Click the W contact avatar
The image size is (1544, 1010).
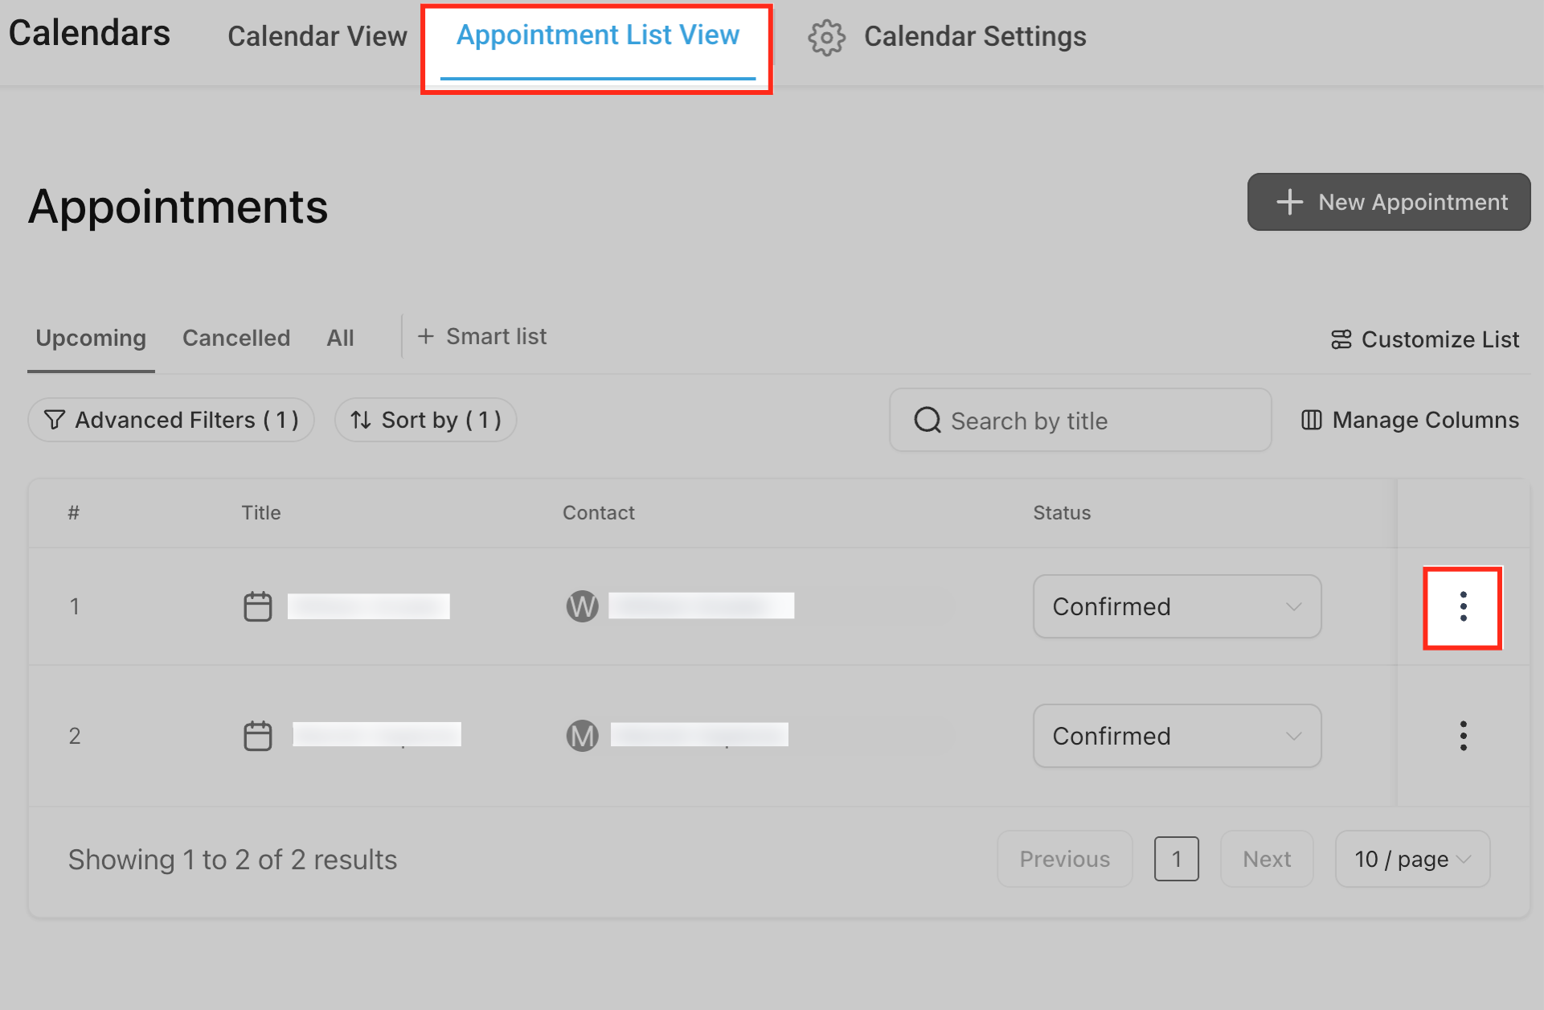[x=582, y=606]
